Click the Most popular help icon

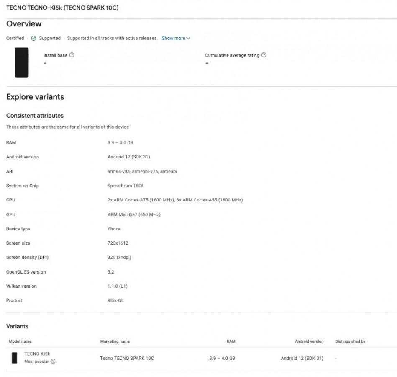click(53, 361)
